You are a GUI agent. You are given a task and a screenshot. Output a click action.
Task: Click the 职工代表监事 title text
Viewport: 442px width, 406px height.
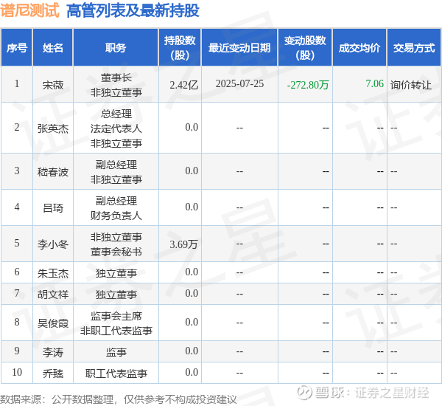(x=116, y=374)
